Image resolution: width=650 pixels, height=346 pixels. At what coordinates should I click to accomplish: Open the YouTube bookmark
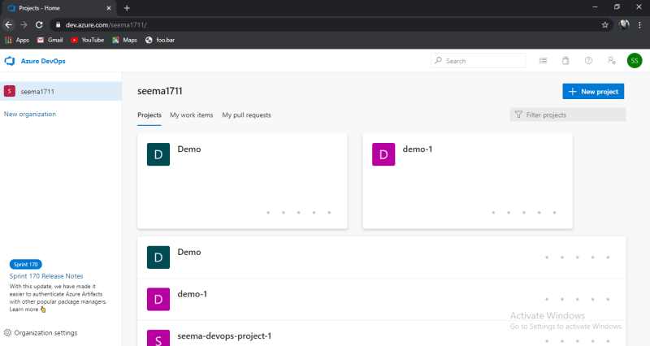(88, 40)
